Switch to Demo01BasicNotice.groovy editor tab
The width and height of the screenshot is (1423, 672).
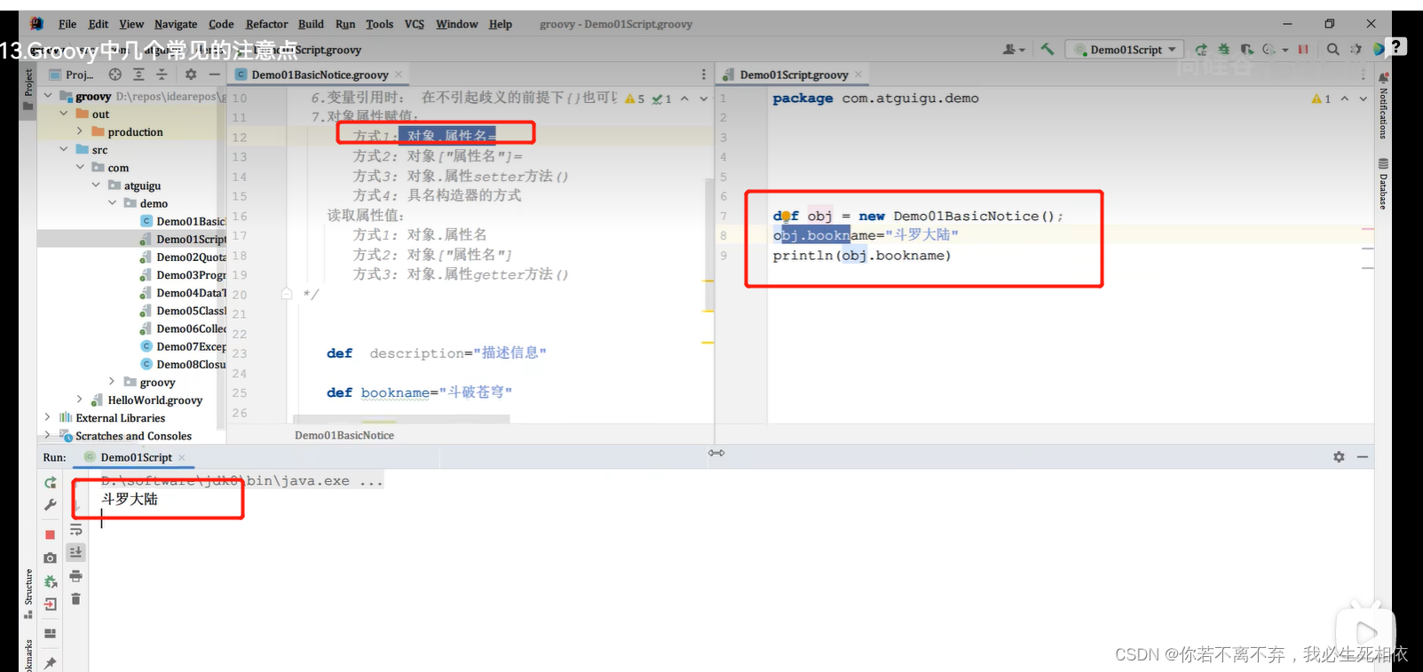click(x=319, y=75)
